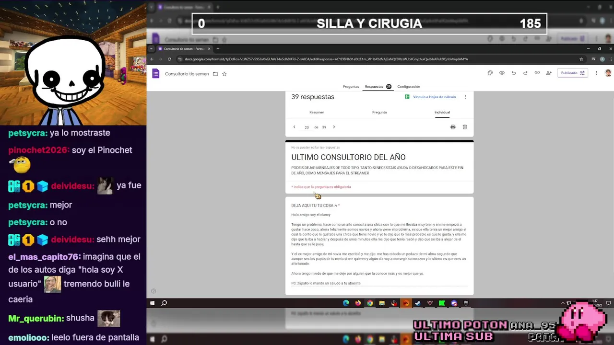Go to previous response arrow
Viewport: 614px width, 345px height.
[295, 127]
